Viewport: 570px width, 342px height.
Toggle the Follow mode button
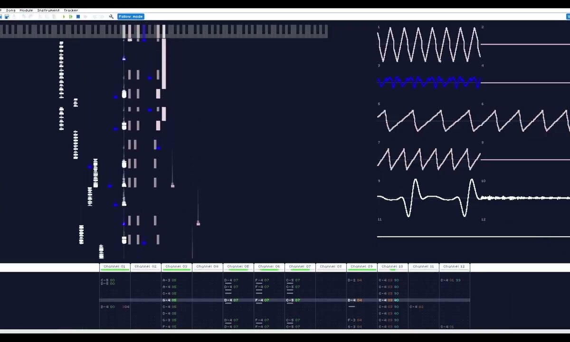pos(131,17)
